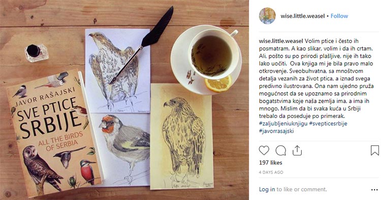This screenshot has width=381, height=200.
Task: Open hashtag #zaljubljeniuknjigu
Action: tap(283, 124)
